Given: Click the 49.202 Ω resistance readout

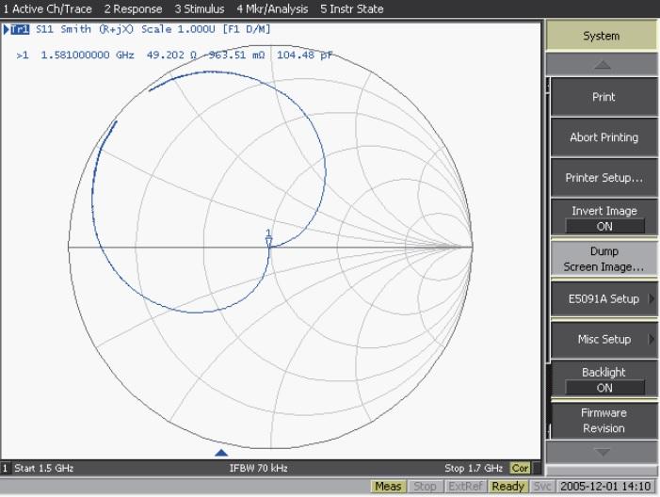Looking at the screenshot, I should (x=171, y=56).
